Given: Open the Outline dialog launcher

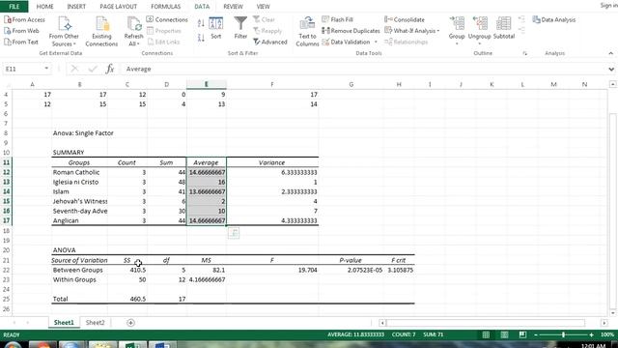Looking at the screenshot, I should pos(524,53).
